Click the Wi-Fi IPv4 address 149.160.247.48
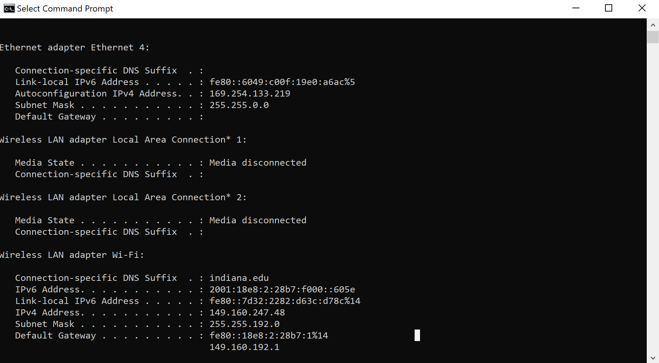This screenshot has height=363, width=659. pos(247,313)
